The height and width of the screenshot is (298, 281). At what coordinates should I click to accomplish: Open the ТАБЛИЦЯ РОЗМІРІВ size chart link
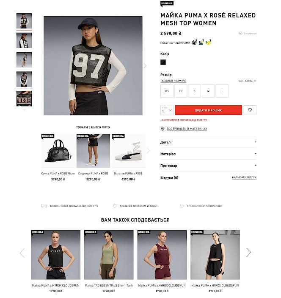173,81
